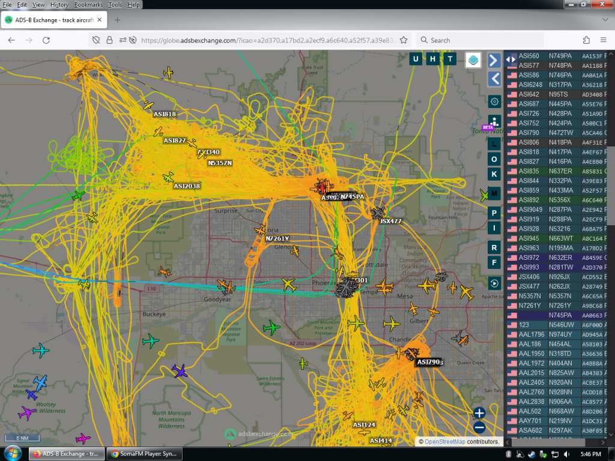This screenshot has width=615, height=461.
Task: Select AAL1796 row in aircraft table
Action: [556, 334]
